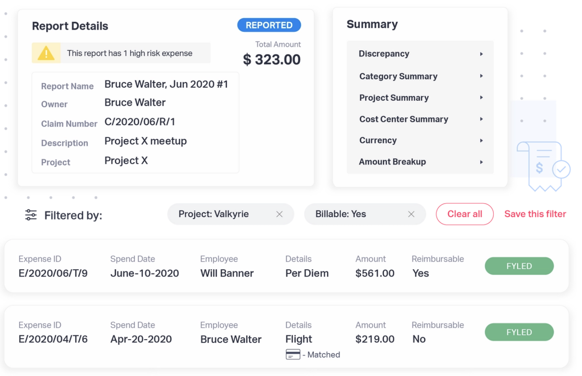Click FYLED badge on Will Banner expense
This screenshot has height=376, width=582.
pyautogui.click(x=519, y=266)
